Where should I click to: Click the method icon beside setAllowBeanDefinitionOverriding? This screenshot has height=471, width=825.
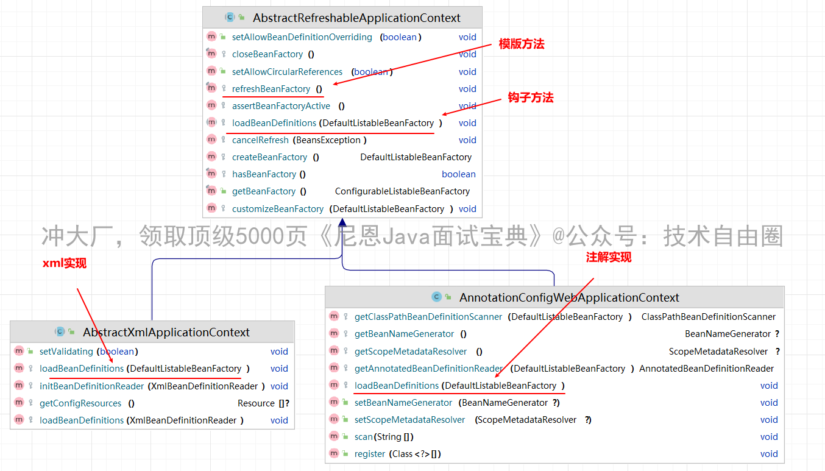pos(211,37)
